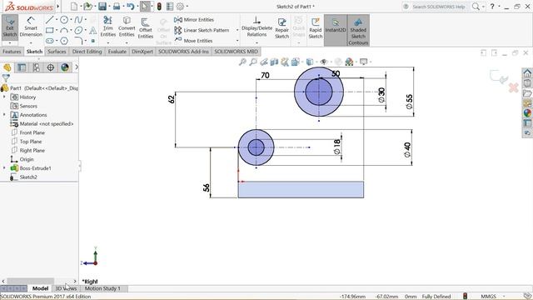The height and width of the screenshot is (300, 533).
Task: Open the ConfigurationManager panel tab
Action: pos(36,67)
